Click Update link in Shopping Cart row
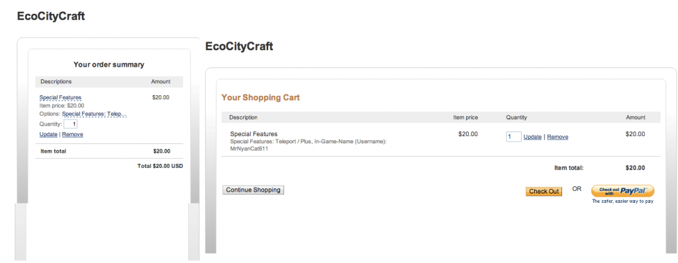Screen dimensions: 678x263 pyautogui.click(x=532, y=137)
